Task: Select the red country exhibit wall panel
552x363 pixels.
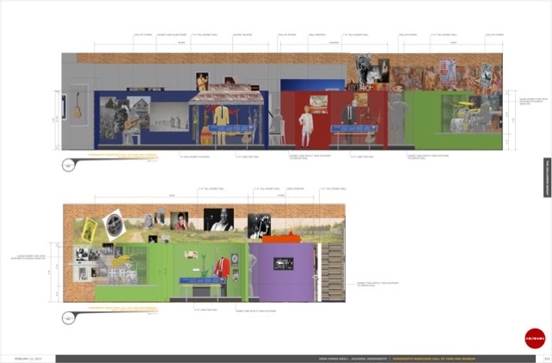Action: point(334,120)
